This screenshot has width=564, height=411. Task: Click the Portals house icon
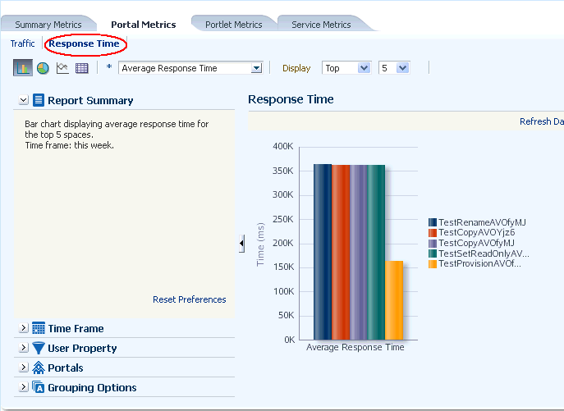pos(39,368)
